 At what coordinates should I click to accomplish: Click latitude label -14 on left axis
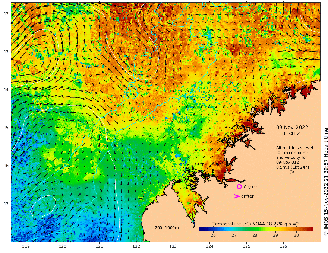6,90
